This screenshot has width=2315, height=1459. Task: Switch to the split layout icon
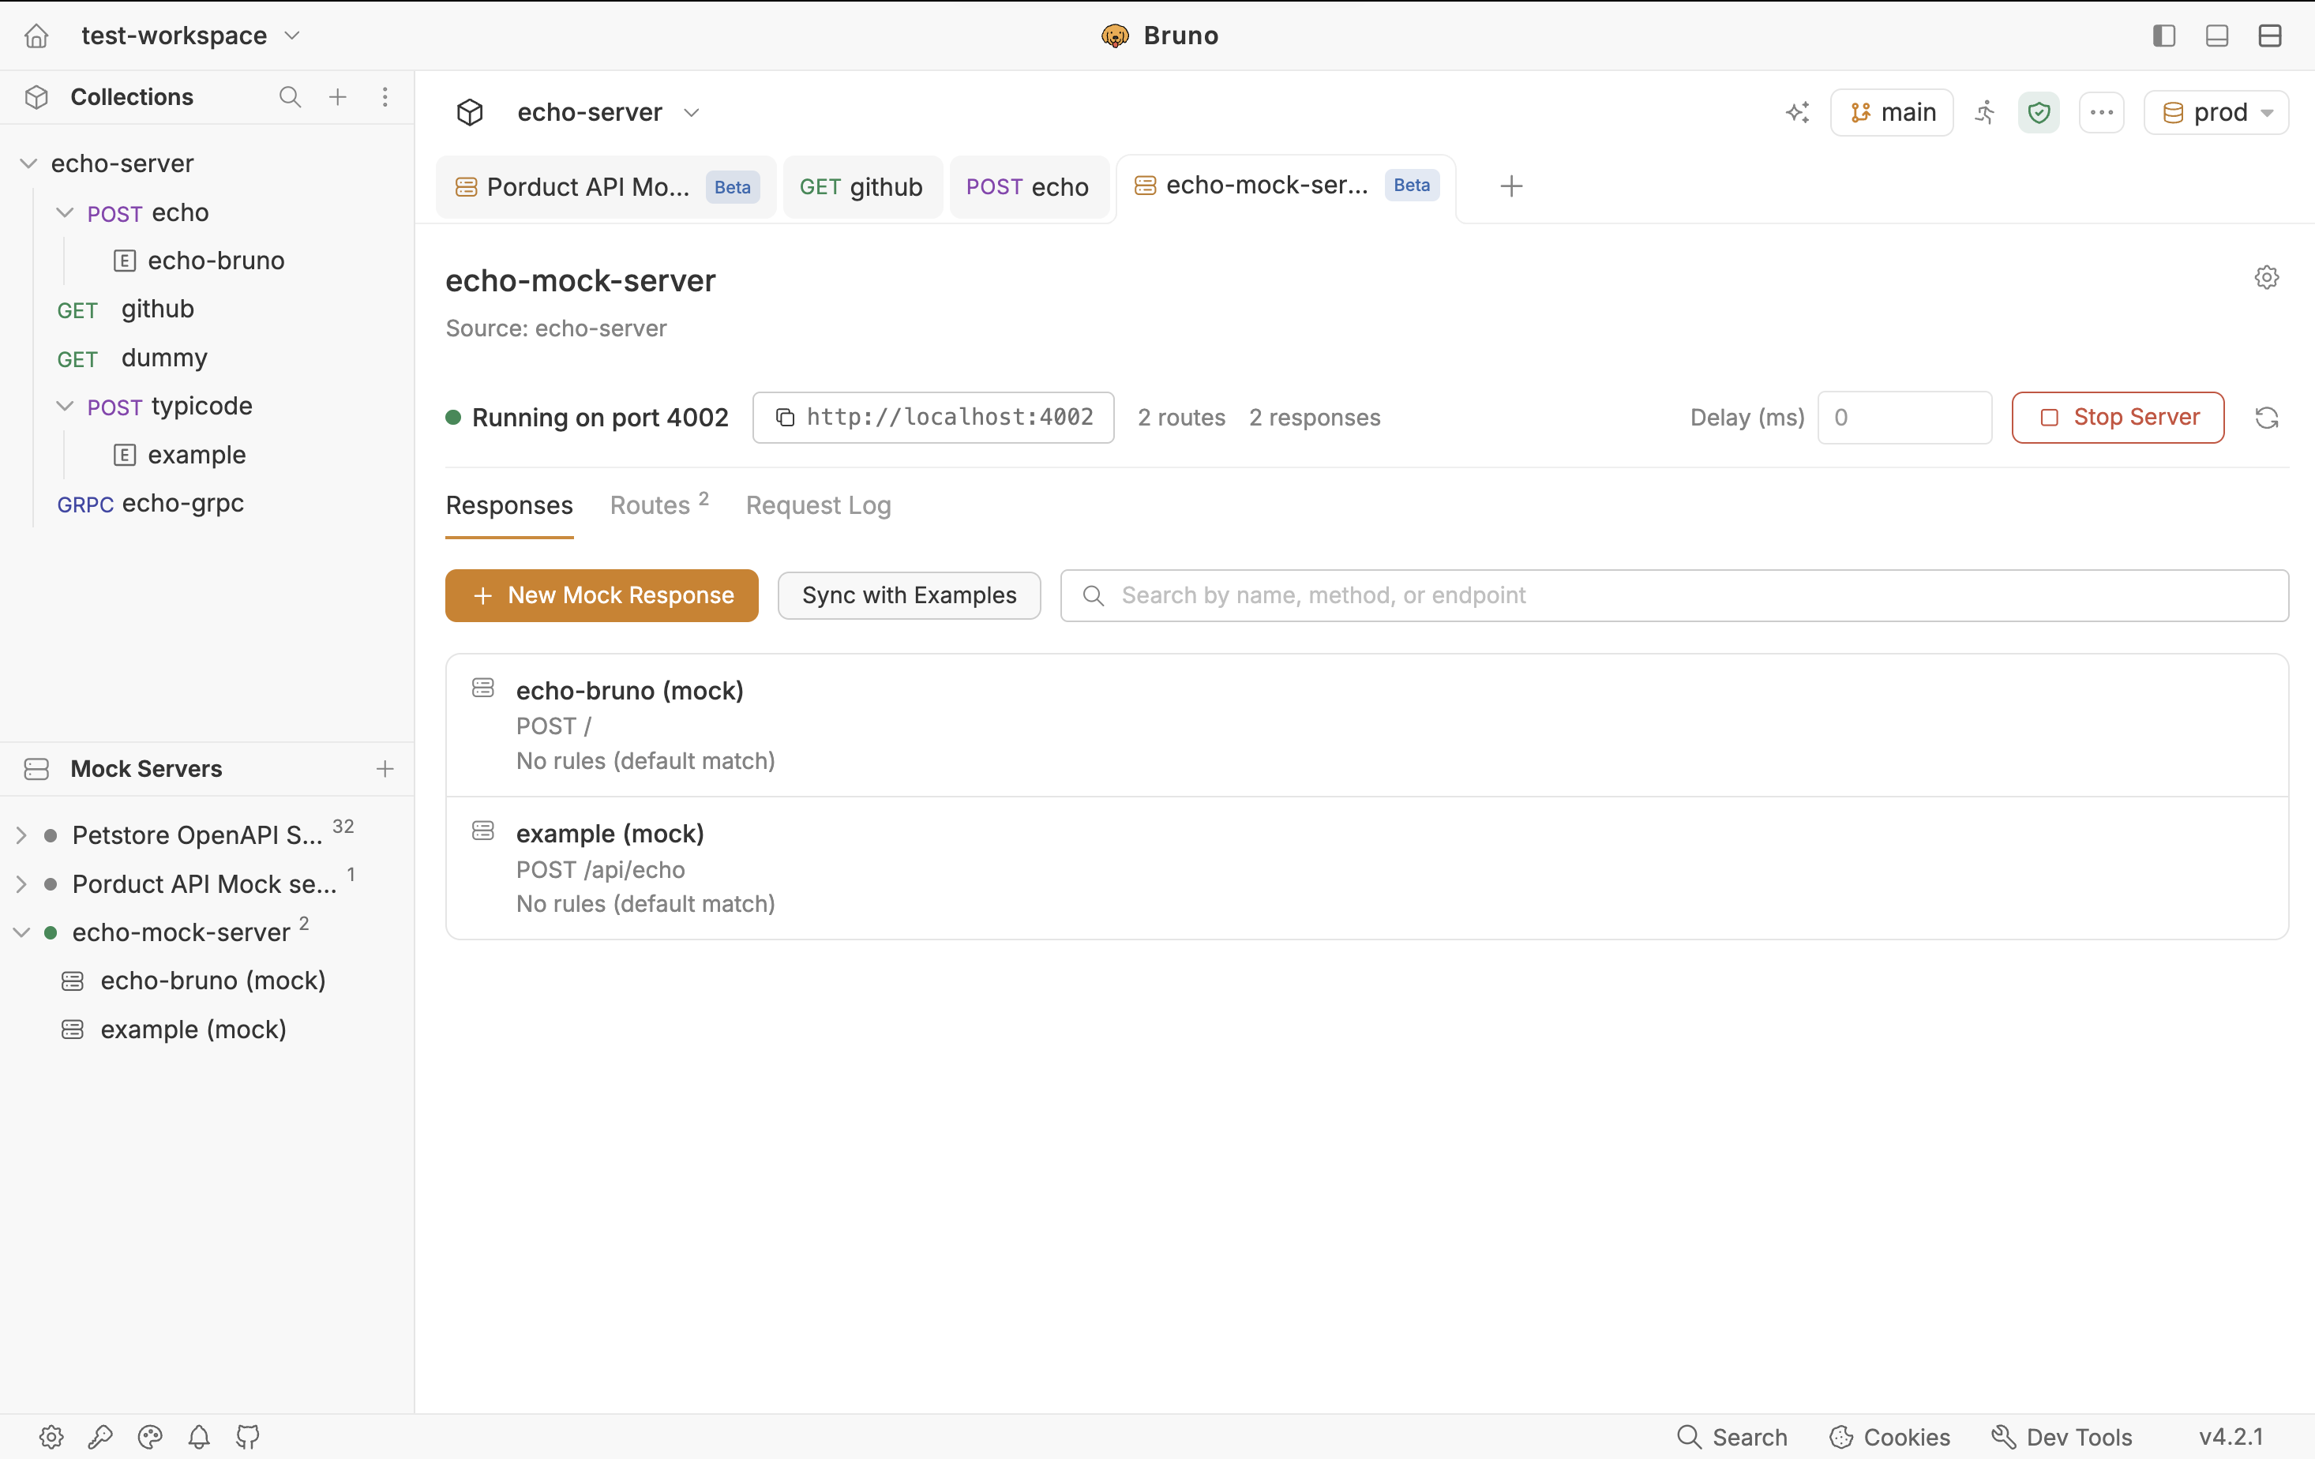point(2270,36)
